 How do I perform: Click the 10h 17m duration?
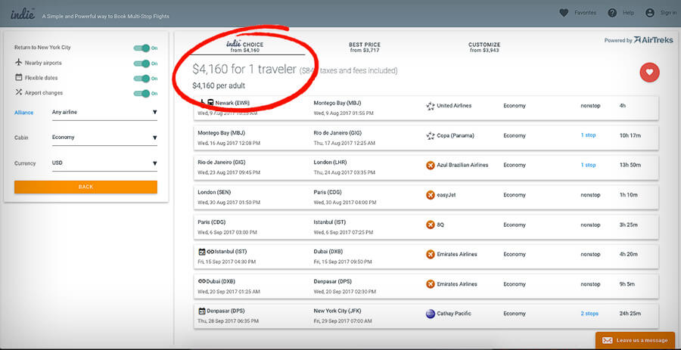click(x=630, y=136)
